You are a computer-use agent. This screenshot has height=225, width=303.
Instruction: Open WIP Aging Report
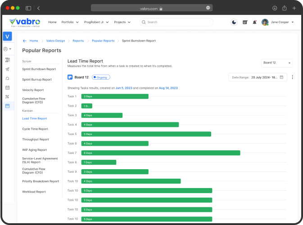pos(35,150)
